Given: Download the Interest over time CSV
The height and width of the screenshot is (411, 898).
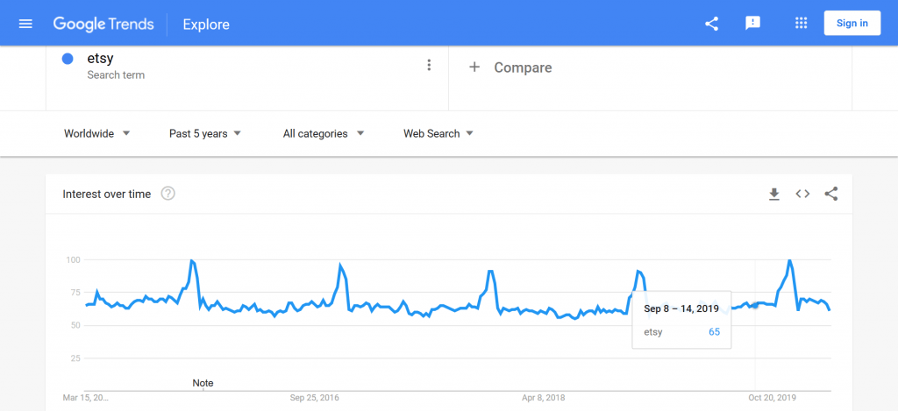Looking at the screenshot, I should [x=774, y=194].
